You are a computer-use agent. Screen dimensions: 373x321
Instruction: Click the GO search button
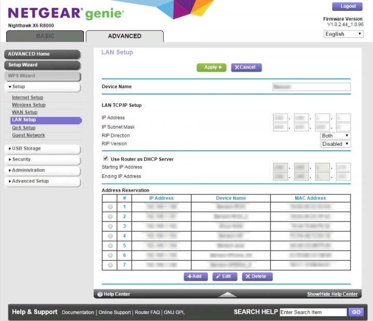(x=356, y=312)
